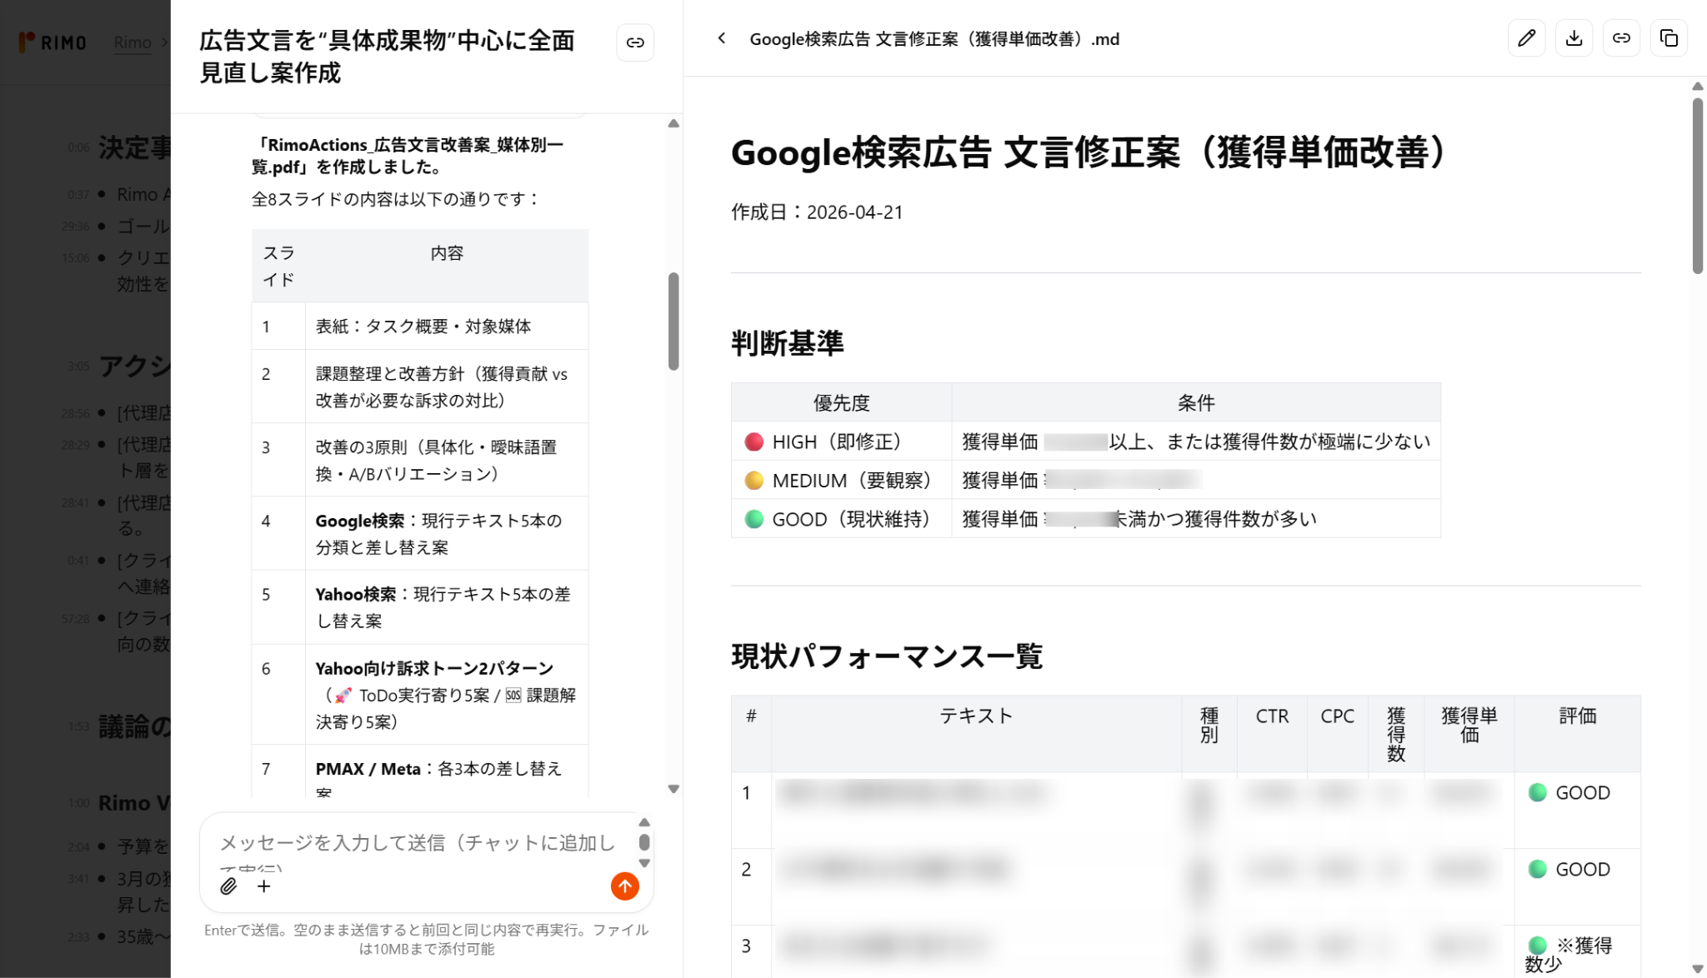This screenshot has height=978, width=1707.
Task: Click the Google検索広告 main document heading
Action: click(x=1092, y=152)
